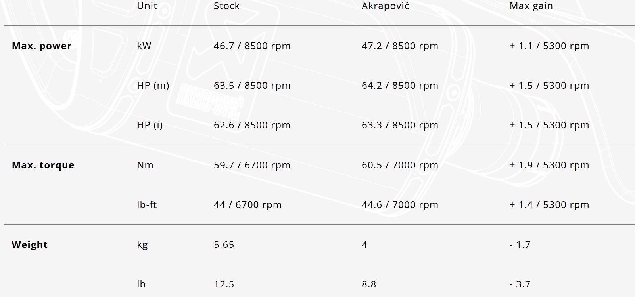Click the lb-ft unit cell
Image resolution: width=635 pixels, height=297 pixels.
(147, 205)
